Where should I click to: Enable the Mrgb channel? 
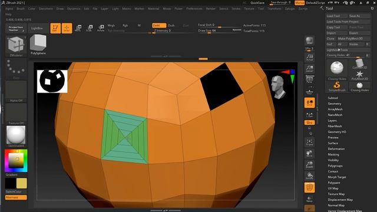pos(111,25)
